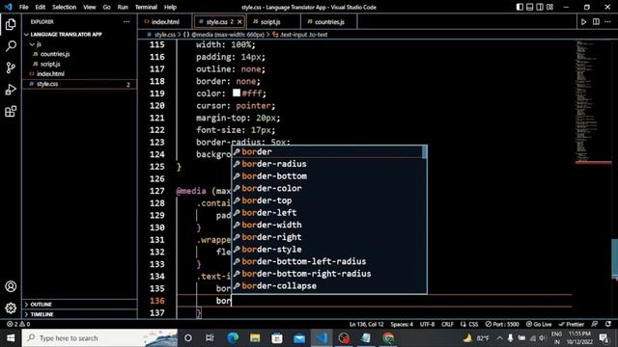Switch to the script.js tab
Viewport: 618px width, 347px height.
click(x=270, y=22)
